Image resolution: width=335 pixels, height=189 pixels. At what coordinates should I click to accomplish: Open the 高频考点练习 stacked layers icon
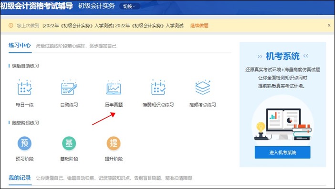pos(202,87)
